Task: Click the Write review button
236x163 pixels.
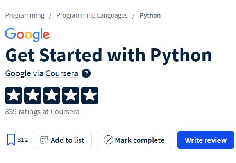Action: 206,140
